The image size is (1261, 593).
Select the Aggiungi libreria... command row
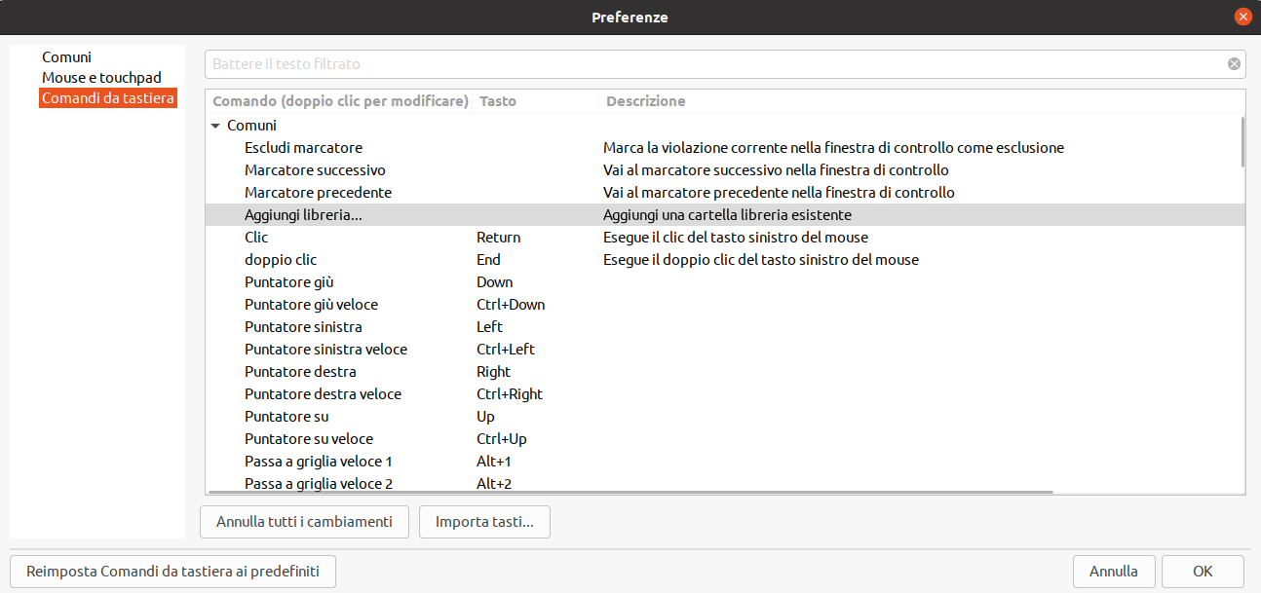pyautogui.click(x=724, y=215)
